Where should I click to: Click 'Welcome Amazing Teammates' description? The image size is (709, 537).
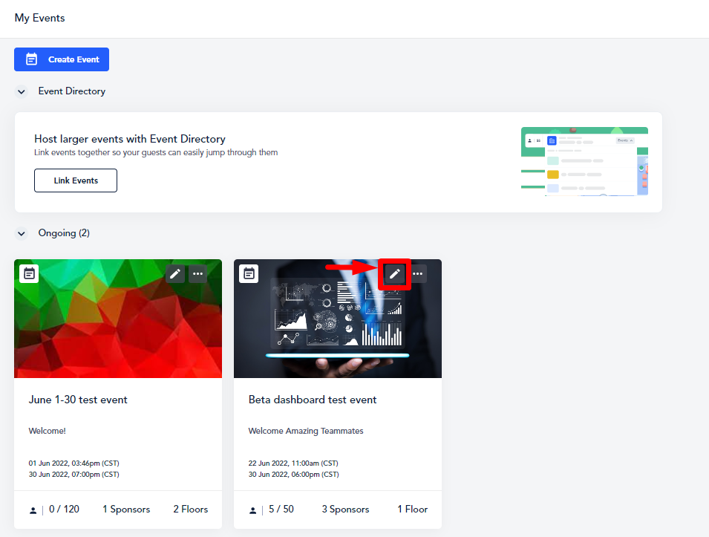pyautogui.click(x=306, y=431)
